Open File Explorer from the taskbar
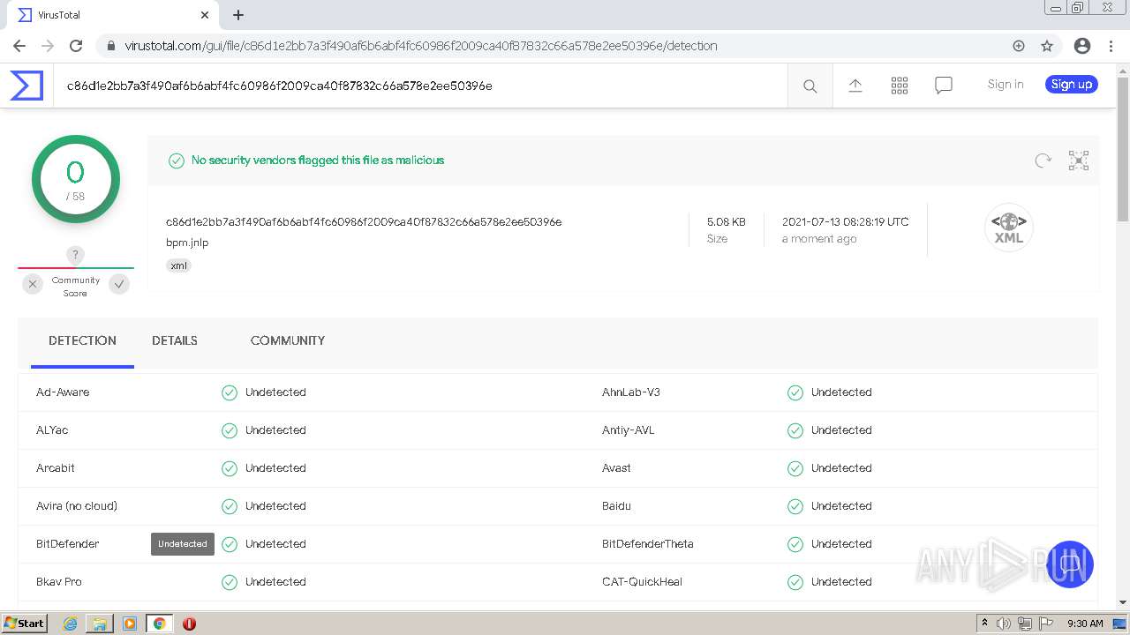The image size is (1130, 635). [x=100, y=624]
